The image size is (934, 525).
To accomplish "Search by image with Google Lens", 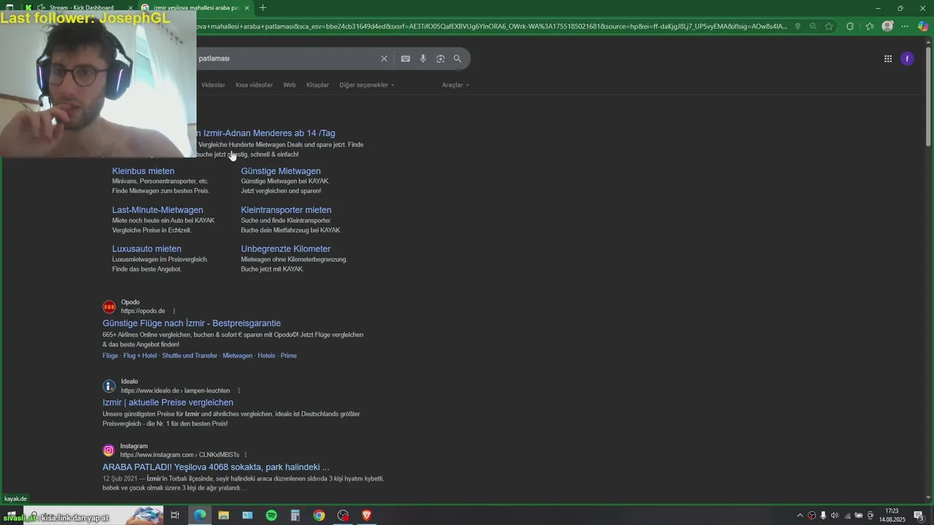I will 441,58.
